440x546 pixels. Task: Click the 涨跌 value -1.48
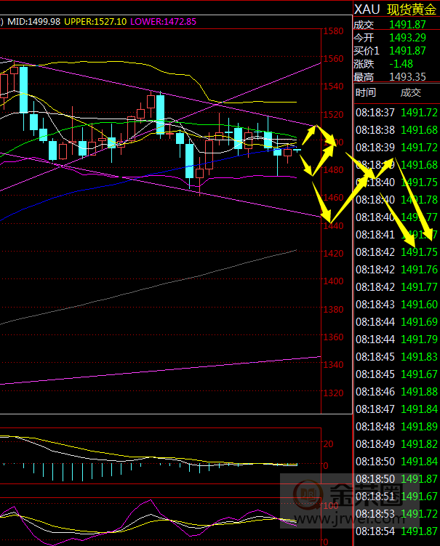(x=401, y=64)
